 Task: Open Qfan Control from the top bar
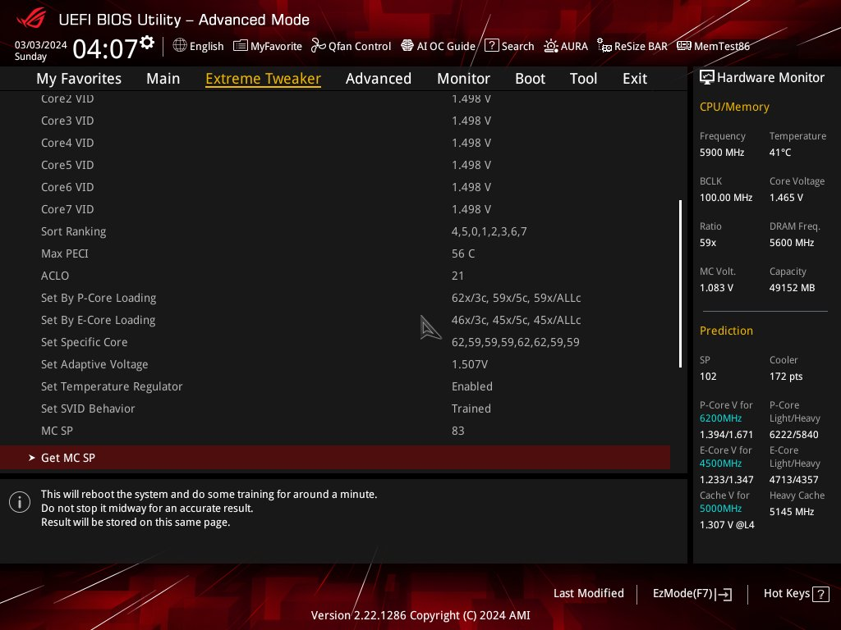(x=351, y=46)
